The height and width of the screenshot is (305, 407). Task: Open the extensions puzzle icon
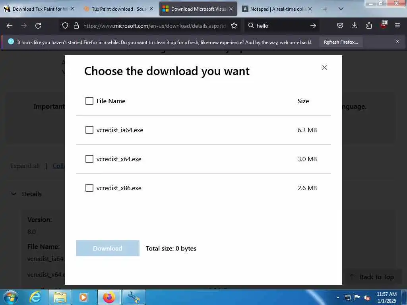pyautogui.click(x=369, y=26)
